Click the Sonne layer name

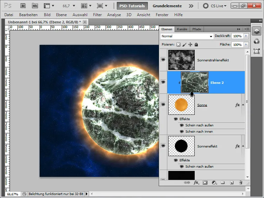click(202, 105)
